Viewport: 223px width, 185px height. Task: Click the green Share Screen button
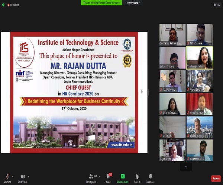tap(123, 178)
